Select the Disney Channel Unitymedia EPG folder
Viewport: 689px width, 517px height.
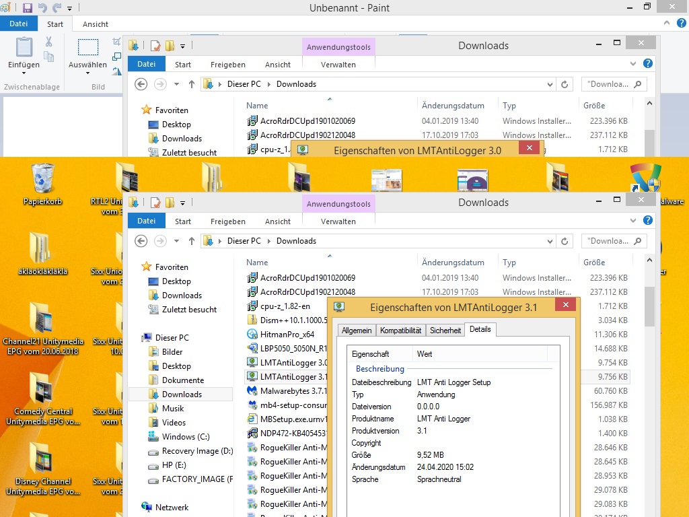(42, 469)
